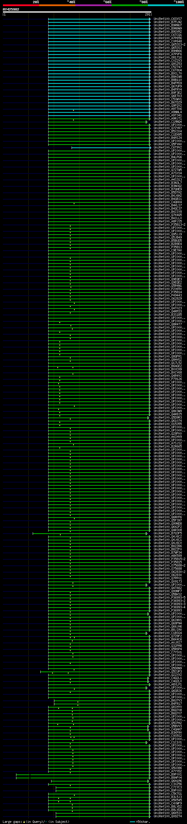
Task: Click UniRef100_B3S1B5 label
Action: tap(168, 315)
